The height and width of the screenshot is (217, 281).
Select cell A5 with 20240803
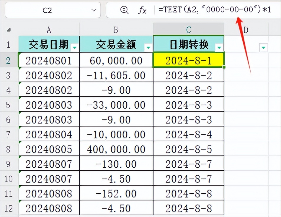49,104
